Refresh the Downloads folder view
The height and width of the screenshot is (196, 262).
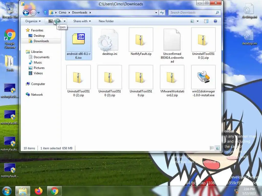(162, 13)
